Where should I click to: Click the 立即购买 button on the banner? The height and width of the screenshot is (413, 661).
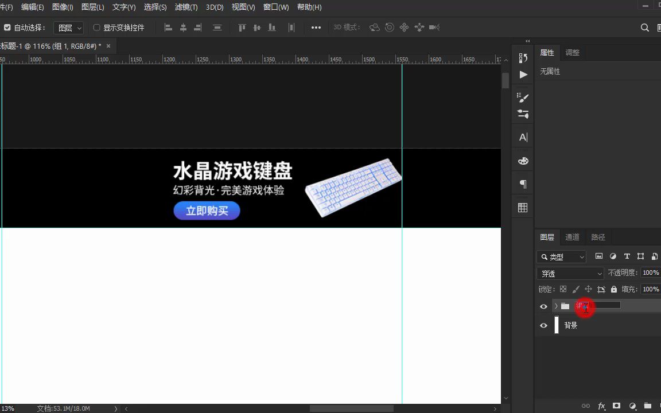point(207,211)
